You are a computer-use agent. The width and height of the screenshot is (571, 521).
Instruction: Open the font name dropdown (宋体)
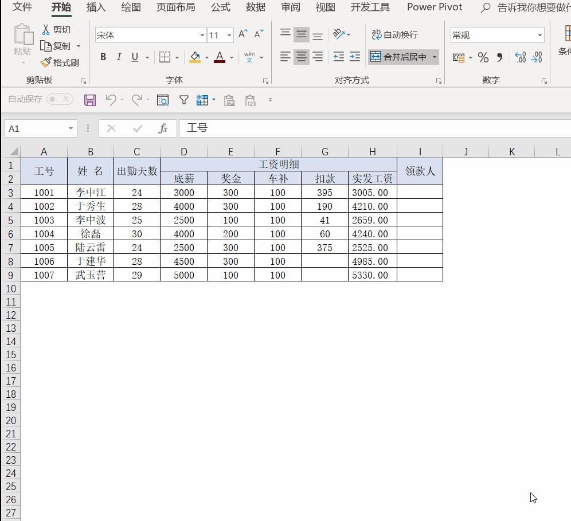[202, 36]
